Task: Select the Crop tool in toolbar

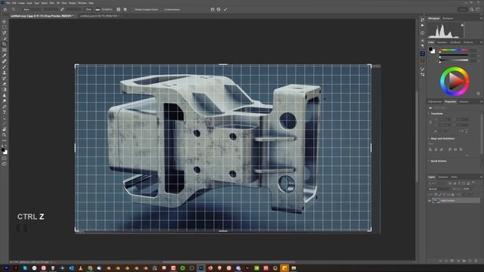Action: pos(5,44)
